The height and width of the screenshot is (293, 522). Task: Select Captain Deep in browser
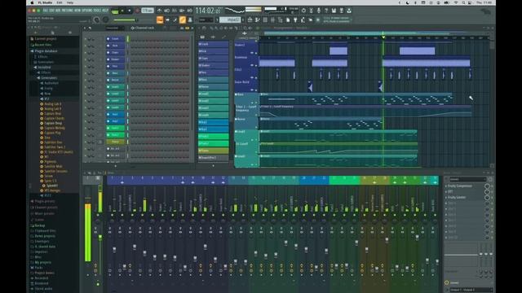point(53,123)
